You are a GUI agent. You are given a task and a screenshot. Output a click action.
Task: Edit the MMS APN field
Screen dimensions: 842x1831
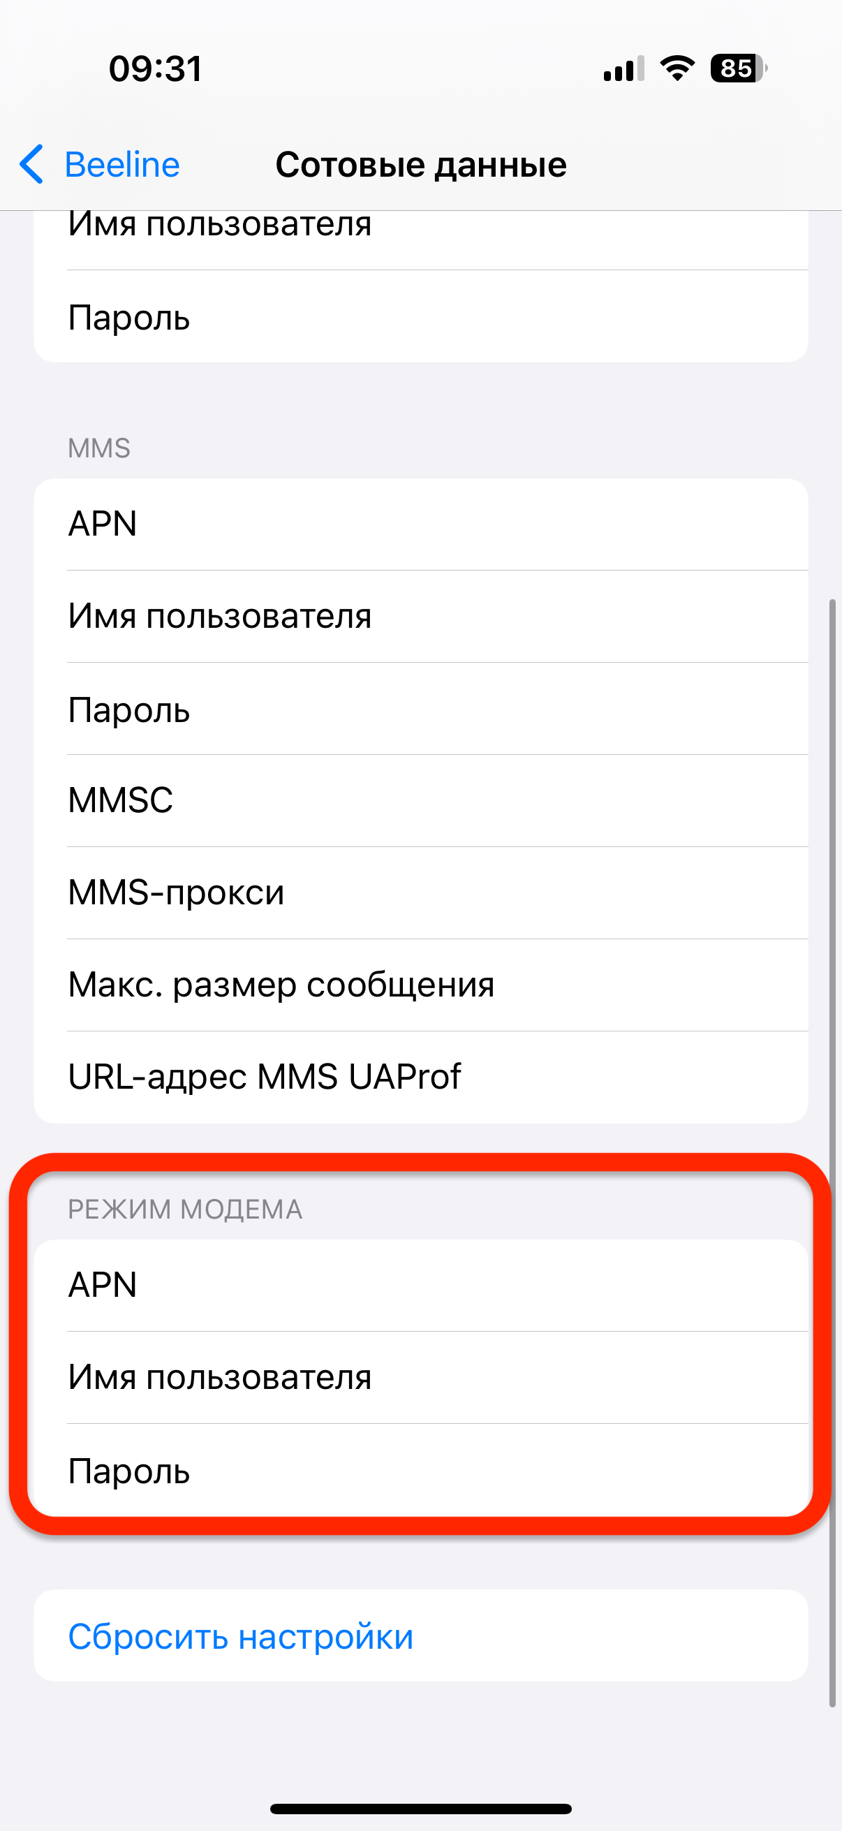[420, 524]
